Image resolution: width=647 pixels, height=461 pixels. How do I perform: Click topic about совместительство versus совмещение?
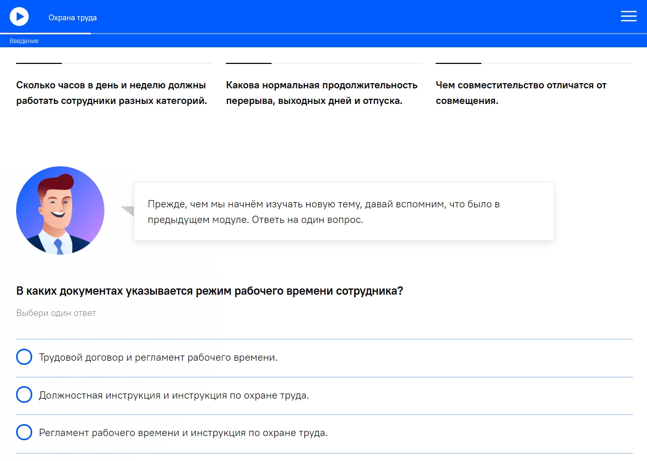coord(521,93)
